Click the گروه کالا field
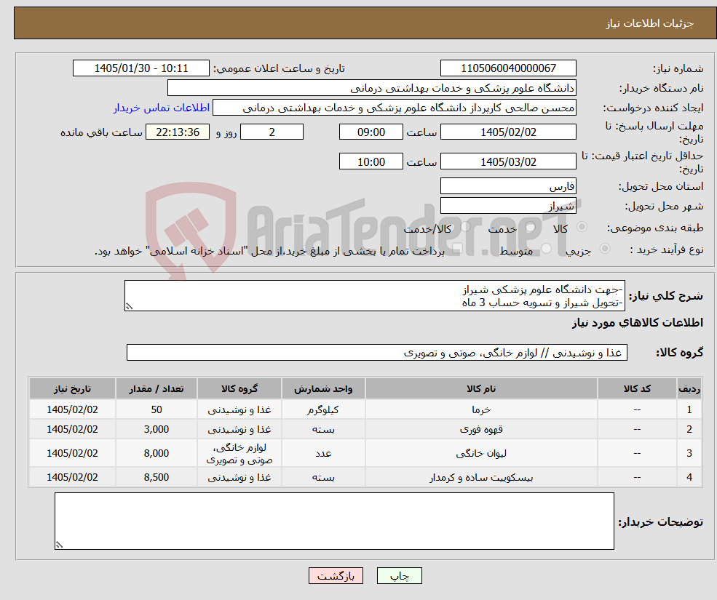The height and width of the screenshot is (600, 717). [377, 352]
